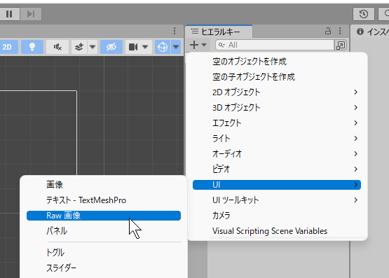The height and width of the screenshot is (278, 389).
Task: Toggle hidden objects visibility eye icon
Action: (111, 47)
